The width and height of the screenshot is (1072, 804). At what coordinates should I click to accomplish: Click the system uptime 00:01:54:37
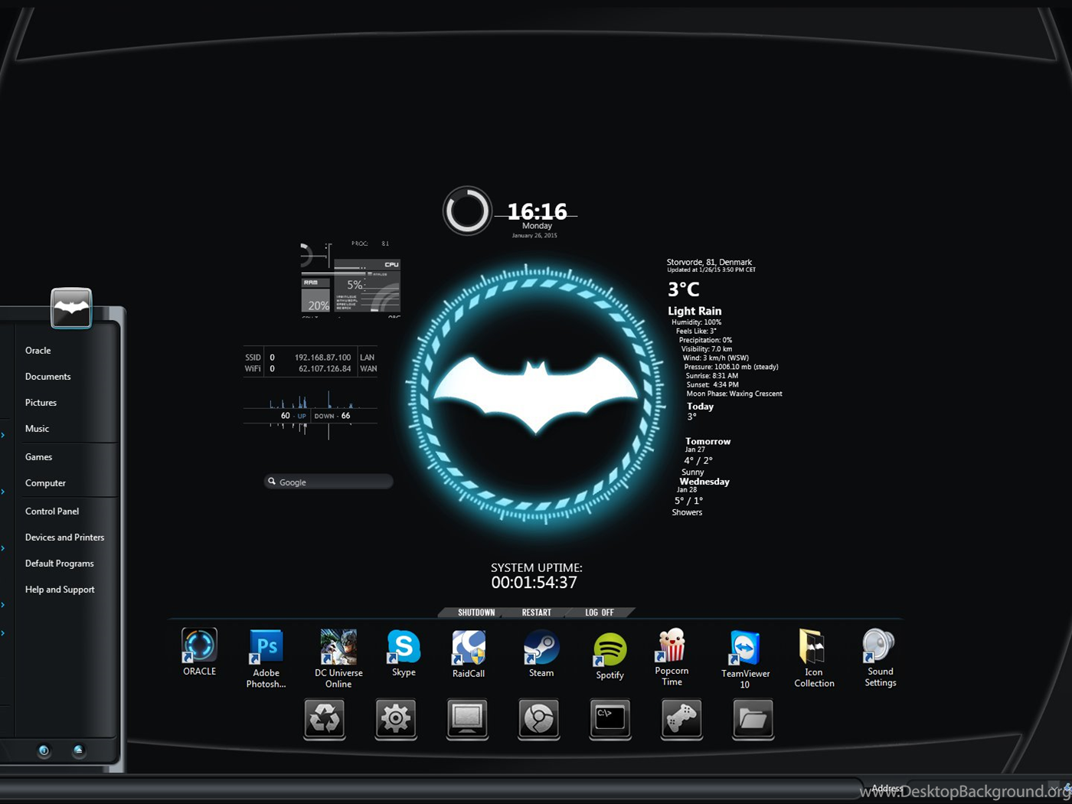click(x=534, y=583)
